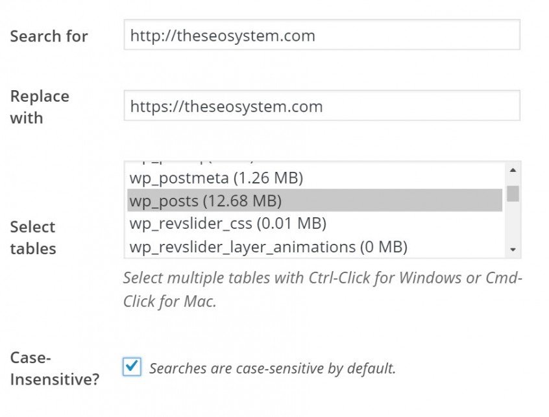Click the Replace with label
The image size is (549, 417).
pos(40,106)
